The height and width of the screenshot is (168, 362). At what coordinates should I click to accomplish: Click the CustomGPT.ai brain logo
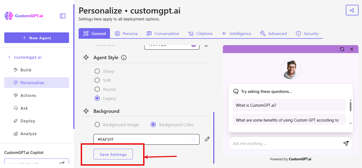[x=9, y=16]
